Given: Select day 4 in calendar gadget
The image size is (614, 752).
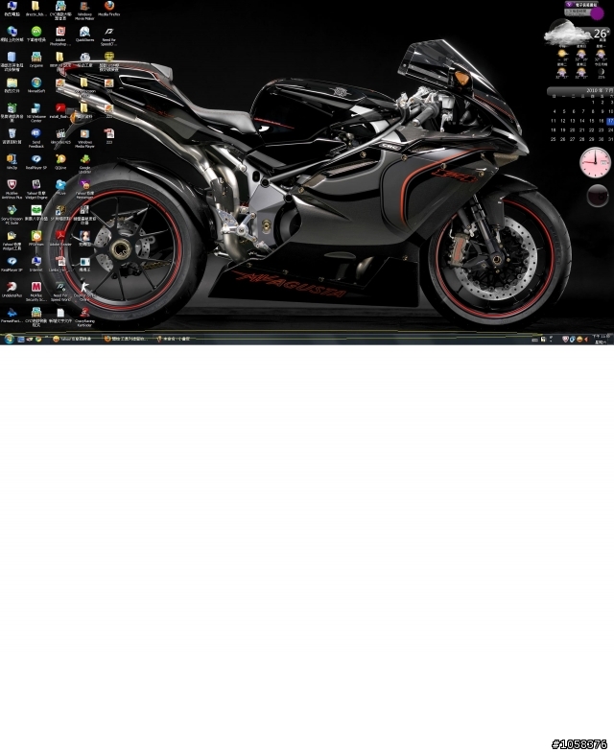Looking at the screenshot, I should coord(555,111).
